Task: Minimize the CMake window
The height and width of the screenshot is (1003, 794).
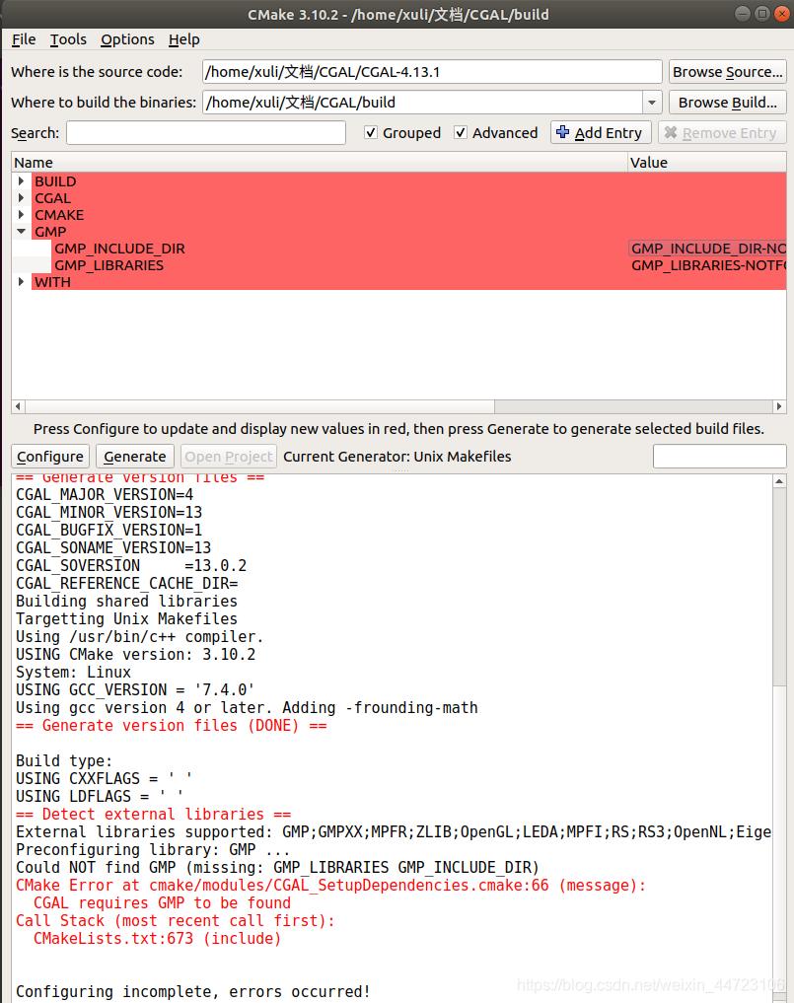Action: 742,14
